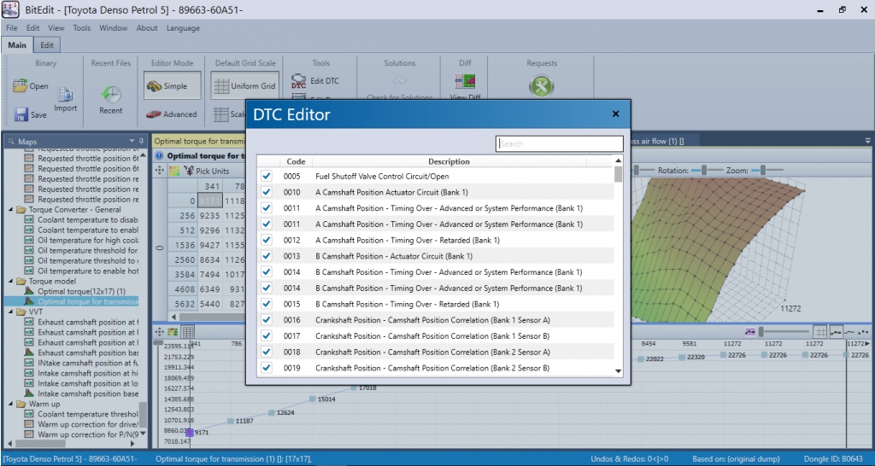Click the Edit DTC engine icon
Image resolution: width=875 pixels, height=466 pixels.
coord(299,81)
